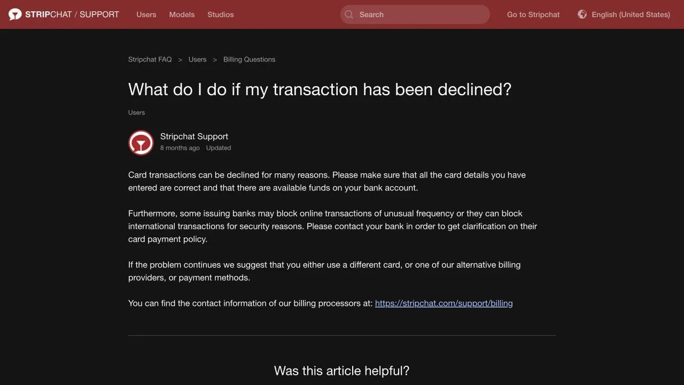Image resolution: width=684 pixels, height=385 pixels.
Task: Open the Models menu in header
Action: (x=182, y=14)
